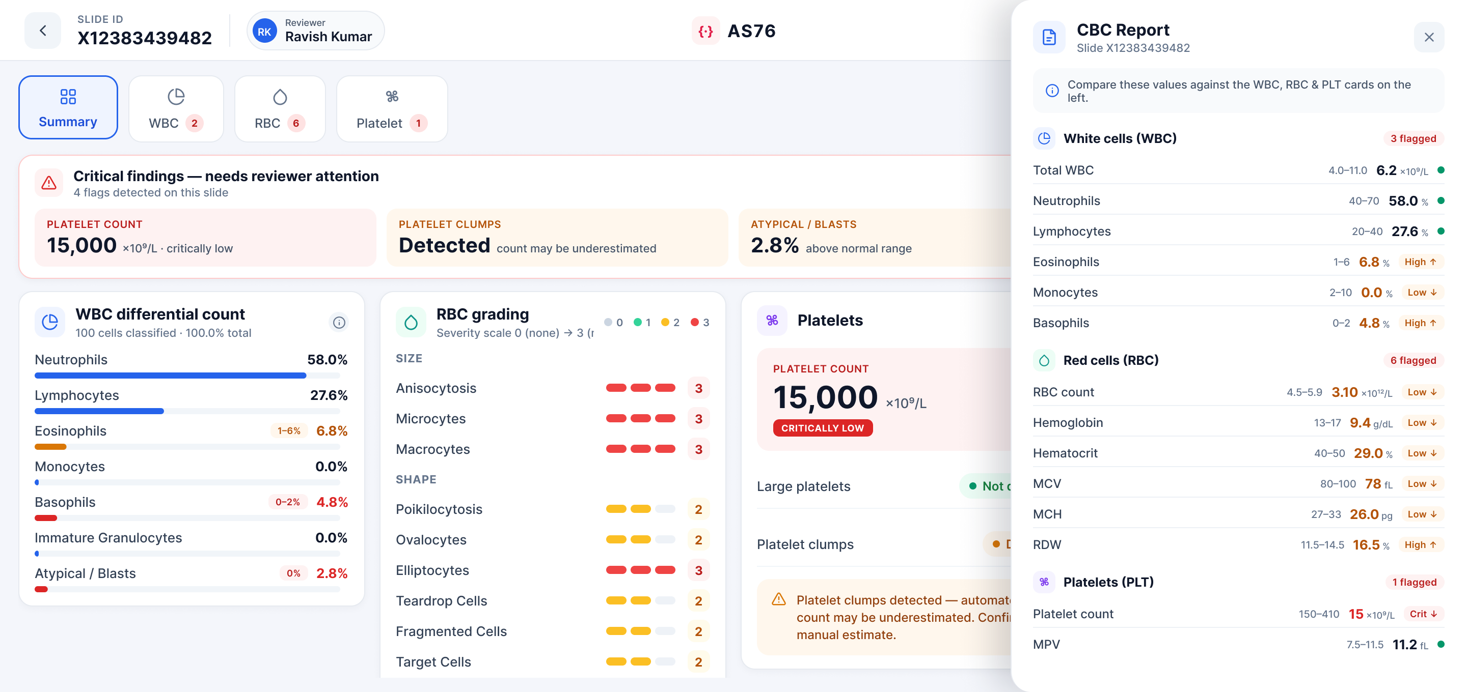
Task: Click the Neutrophils percentage progress bar
Action: (187, 376)
